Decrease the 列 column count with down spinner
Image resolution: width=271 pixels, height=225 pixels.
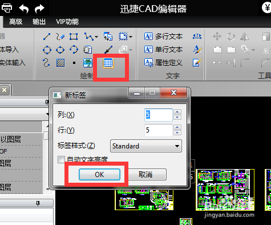(177, 118)
